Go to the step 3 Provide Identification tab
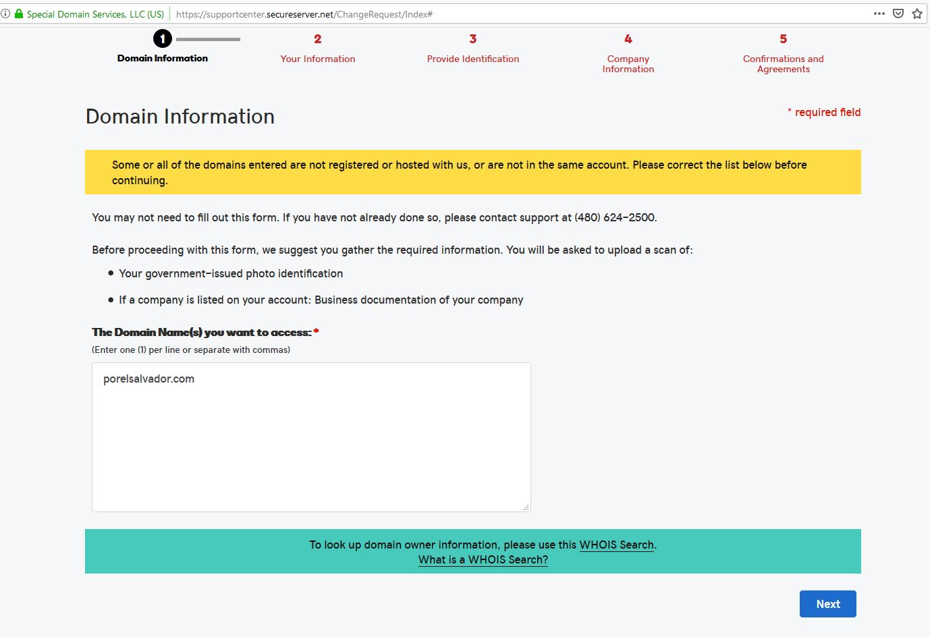The height and width of the screenshot is (637, 930). click(473, 49)
